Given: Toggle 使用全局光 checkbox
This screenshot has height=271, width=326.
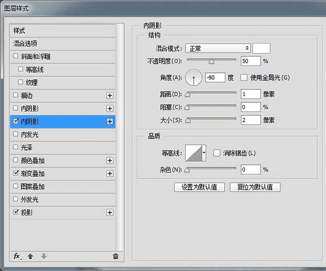Looking at the screenshot, I should tap(243, 78).
